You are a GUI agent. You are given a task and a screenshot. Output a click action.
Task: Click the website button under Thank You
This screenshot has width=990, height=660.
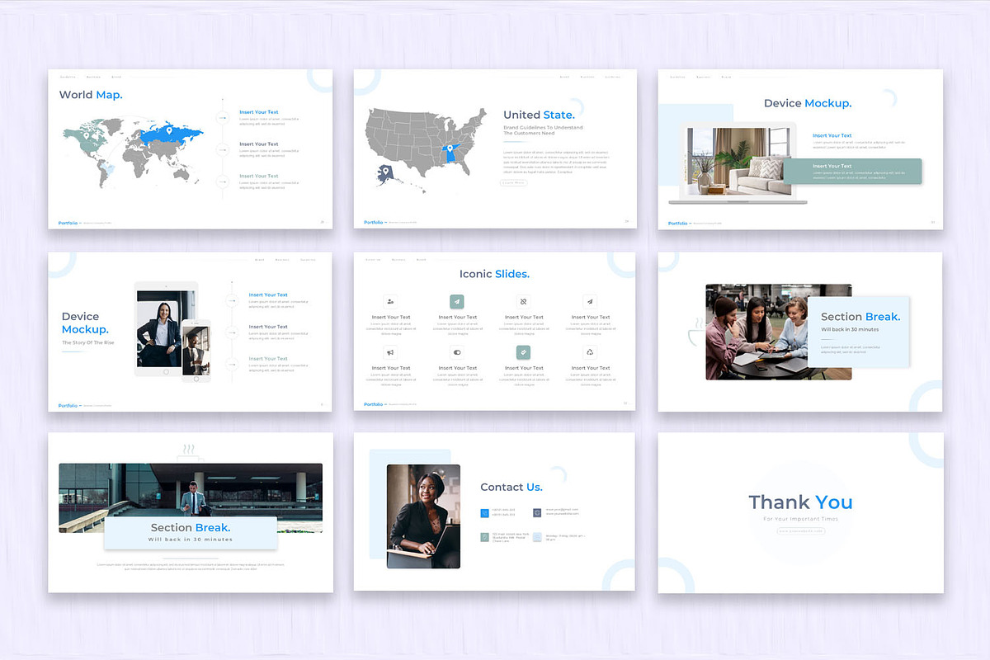click(x=800, y=530)
